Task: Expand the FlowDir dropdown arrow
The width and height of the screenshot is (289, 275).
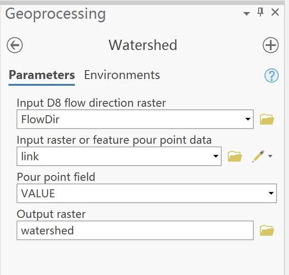Action: pyautogui.click(x=248, y=119)
